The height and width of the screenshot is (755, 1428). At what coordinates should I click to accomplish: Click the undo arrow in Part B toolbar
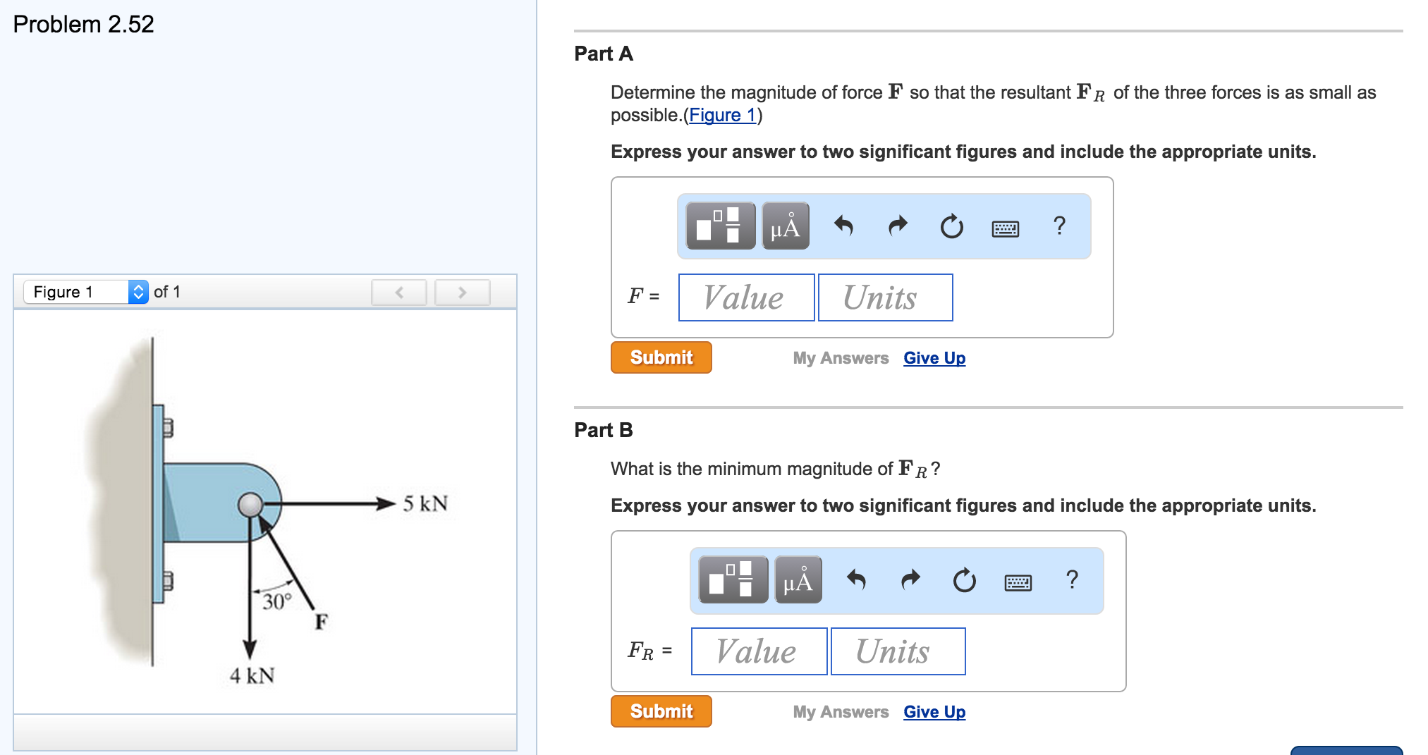[856, 580]
